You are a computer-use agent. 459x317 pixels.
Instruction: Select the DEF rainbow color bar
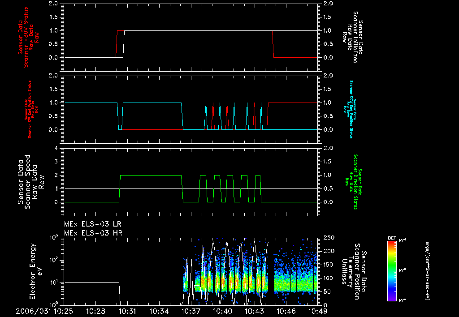pos(392,270)
